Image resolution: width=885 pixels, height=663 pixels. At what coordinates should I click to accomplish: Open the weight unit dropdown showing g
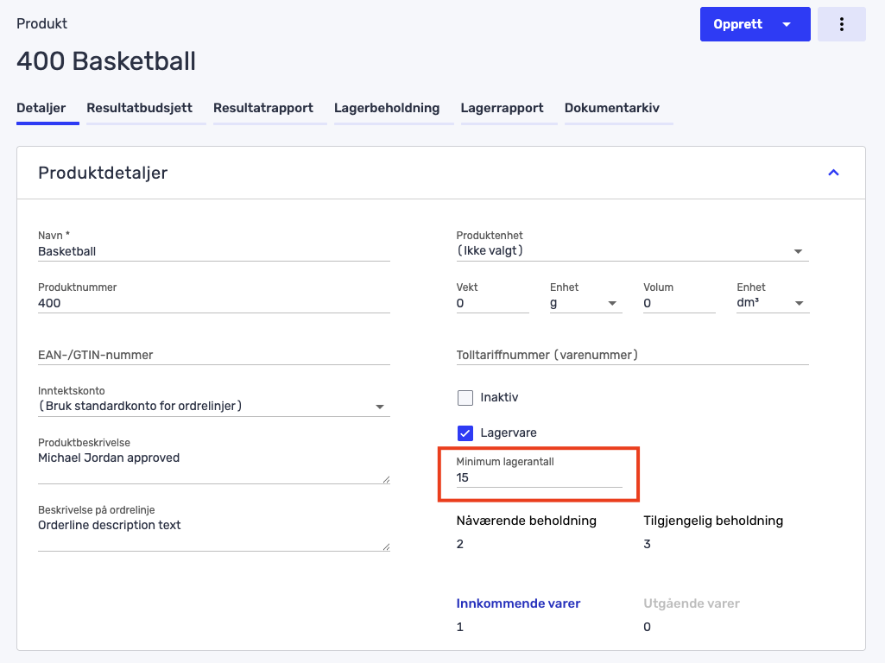(x=612, y=303)
